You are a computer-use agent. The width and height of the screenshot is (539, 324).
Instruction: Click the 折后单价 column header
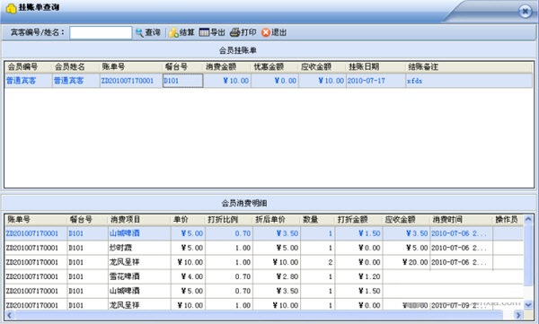277,220
